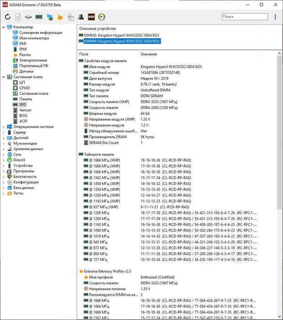Open the Разгон tree item

pyautogui.click(x=25, y=54)
